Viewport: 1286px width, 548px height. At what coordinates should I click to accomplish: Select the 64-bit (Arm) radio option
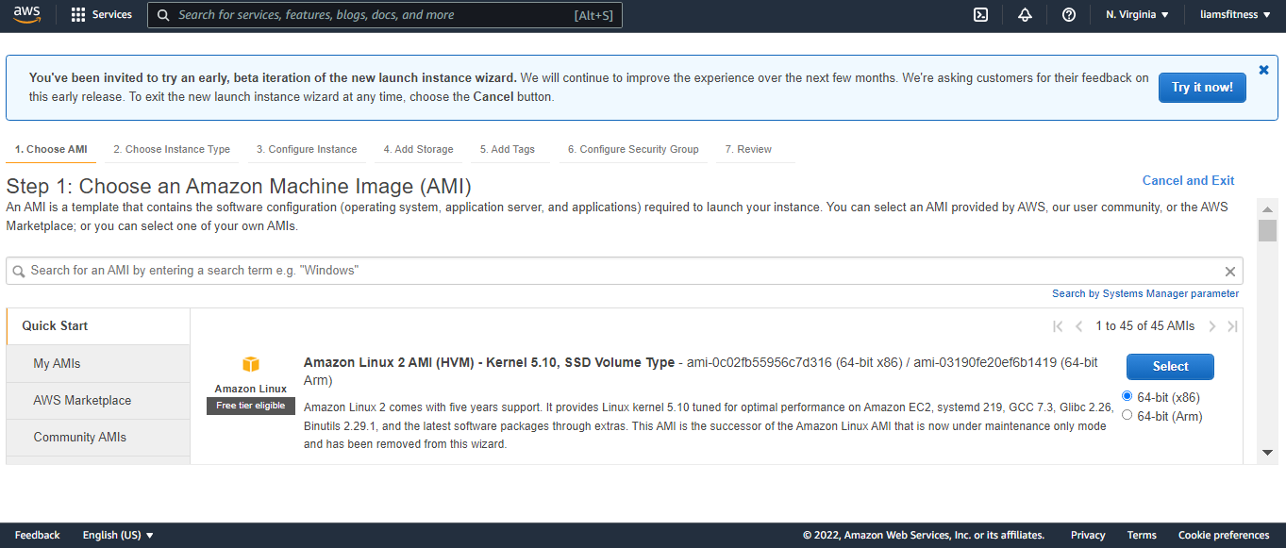point(1127,415)
